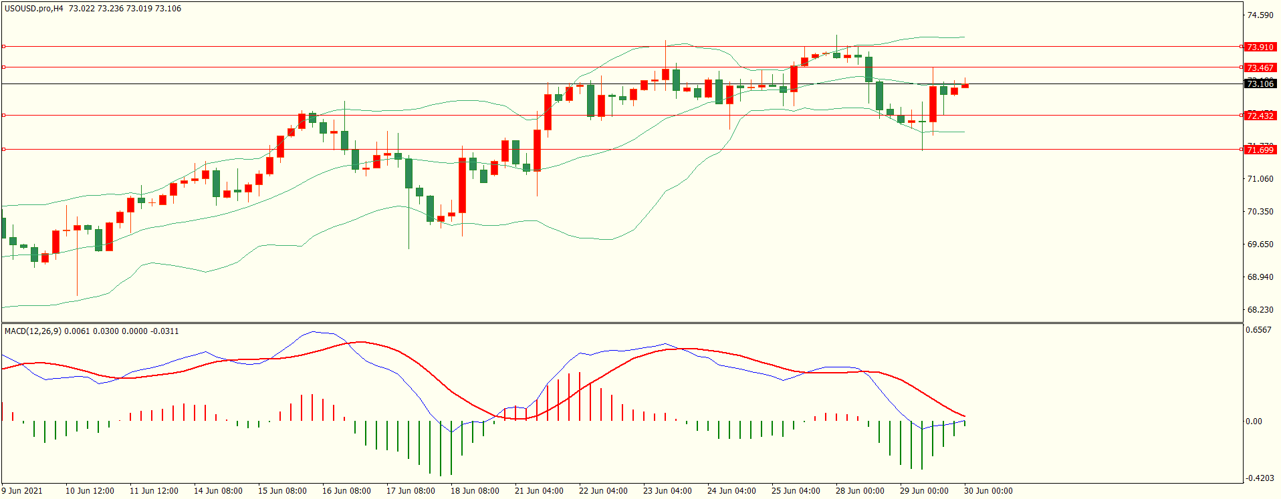Click the 28 Jun 00:00 time label
The height and width of the screenshot is (499, 1281).
point(860,491)
